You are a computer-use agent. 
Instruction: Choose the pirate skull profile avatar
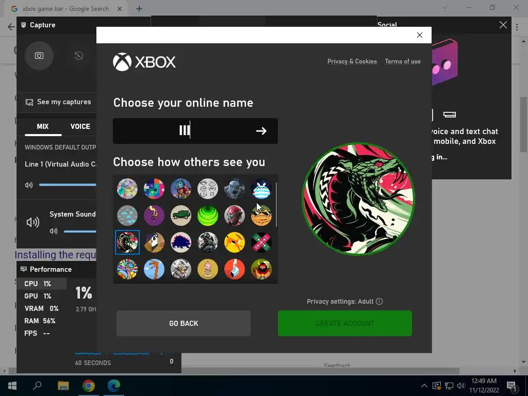point(154,242)
